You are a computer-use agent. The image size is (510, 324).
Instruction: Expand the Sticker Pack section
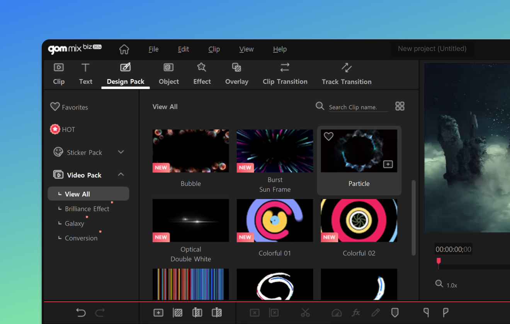pyautogui.click(x=121, y=152)
